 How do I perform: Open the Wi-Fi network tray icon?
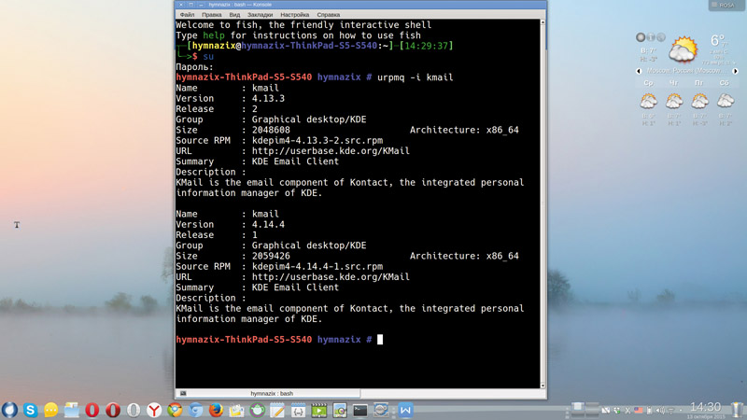[671, 411]
